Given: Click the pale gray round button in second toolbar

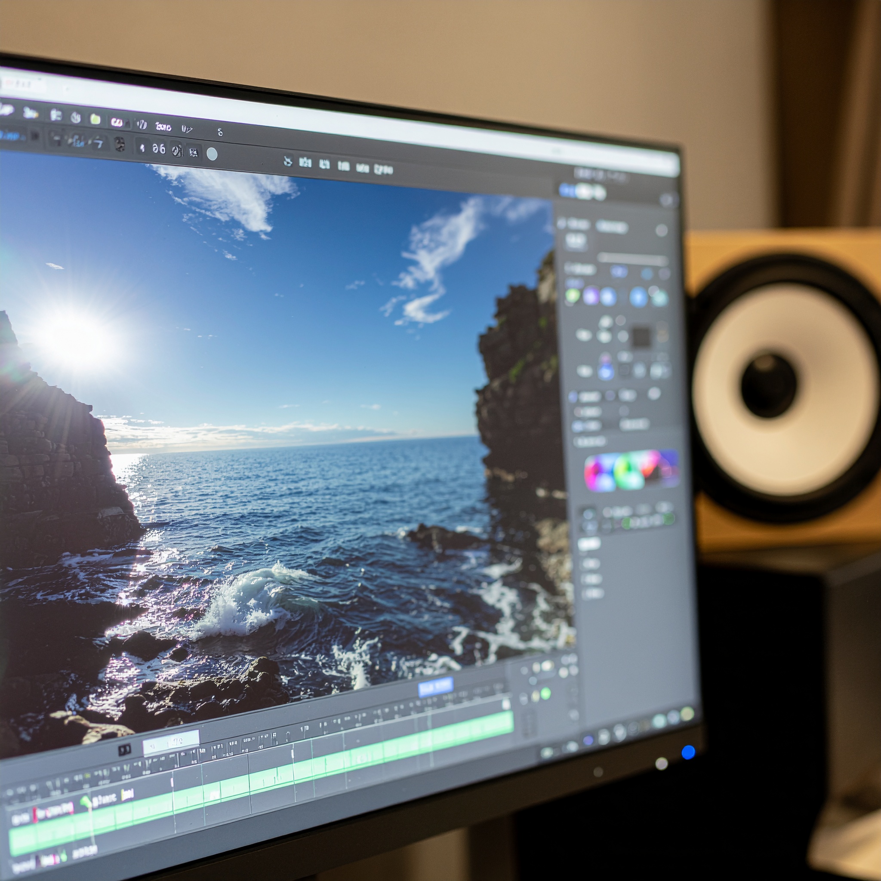Looking at the screenshot, I should 212,154.
